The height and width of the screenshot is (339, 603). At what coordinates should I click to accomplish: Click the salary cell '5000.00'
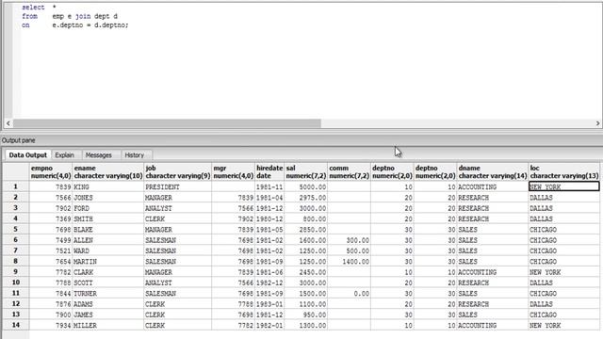coord(306,186)
